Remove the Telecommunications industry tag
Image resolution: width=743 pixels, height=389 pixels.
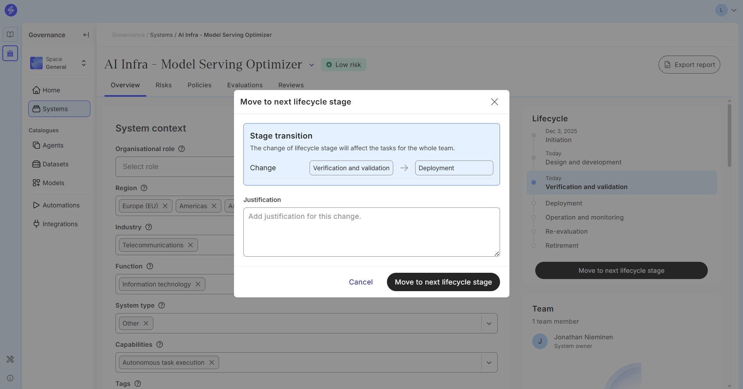pos(191,245)
